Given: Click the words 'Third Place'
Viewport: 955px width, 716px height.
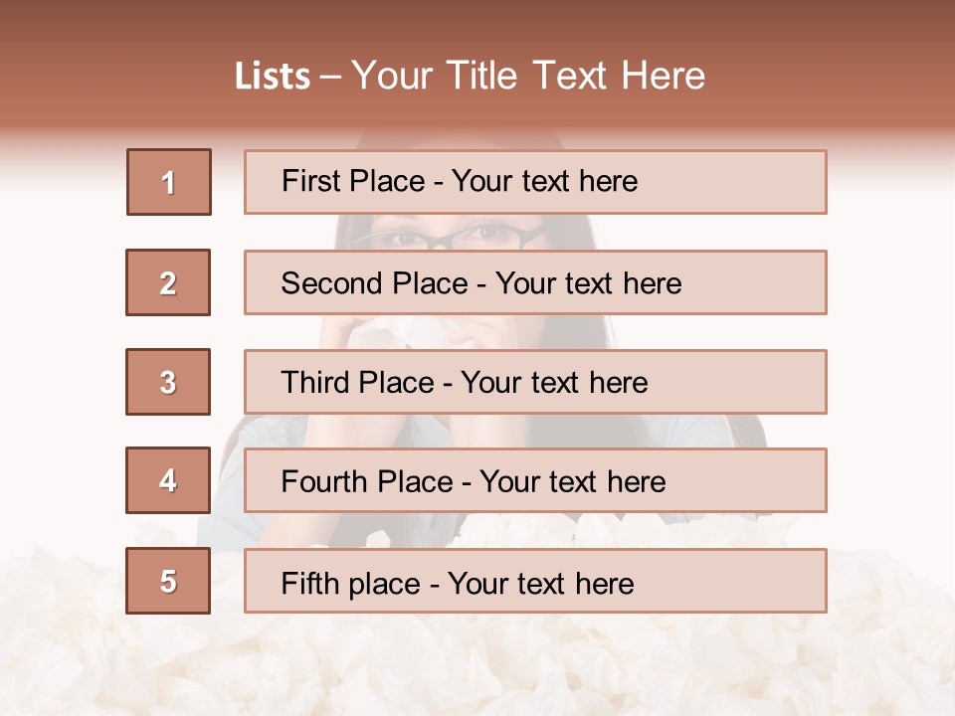Looking at the screenshot, I should click(x=357, y=382).
